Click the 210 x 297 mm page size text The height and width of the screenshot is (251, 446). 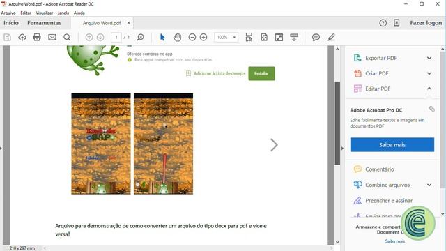(x=22, y=248)
